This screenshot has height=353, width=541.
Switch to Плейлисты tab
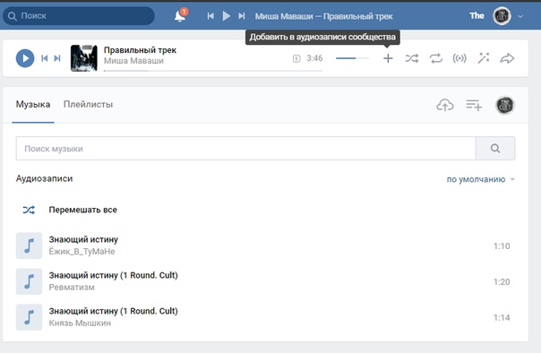88,104
